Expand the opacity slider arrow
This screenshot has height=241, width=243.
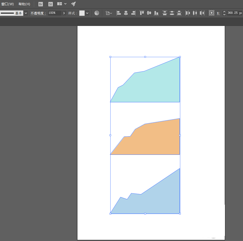(x=64, y=13)
